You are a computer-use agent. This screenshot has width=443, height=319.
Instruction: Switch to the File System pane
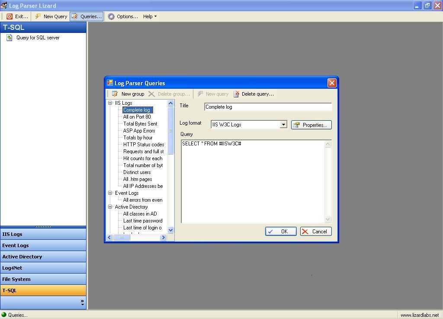43,279
